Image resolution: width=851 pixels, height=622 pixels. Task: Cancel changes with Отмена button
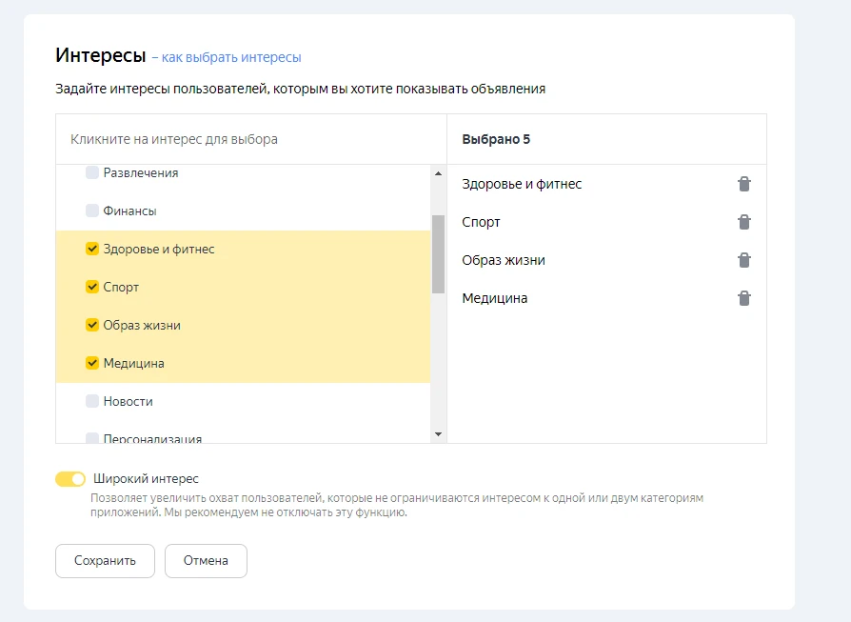pyautogui.click(x=206, y=561)
